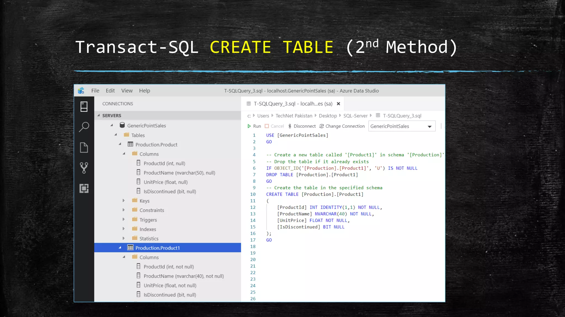The height and width of the screenshot is (317, 565).
Task: Click line number 10 in editor gutter
Action: pyautogui.click(x=253, y=194)
